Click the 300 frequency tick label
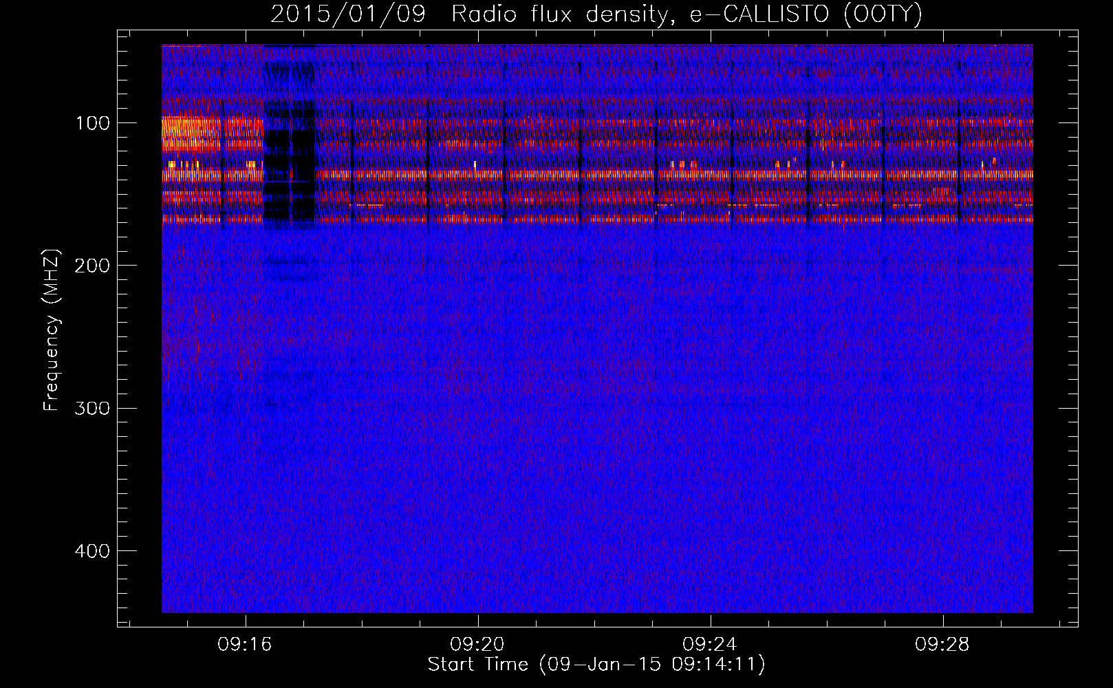 (93, 408)
